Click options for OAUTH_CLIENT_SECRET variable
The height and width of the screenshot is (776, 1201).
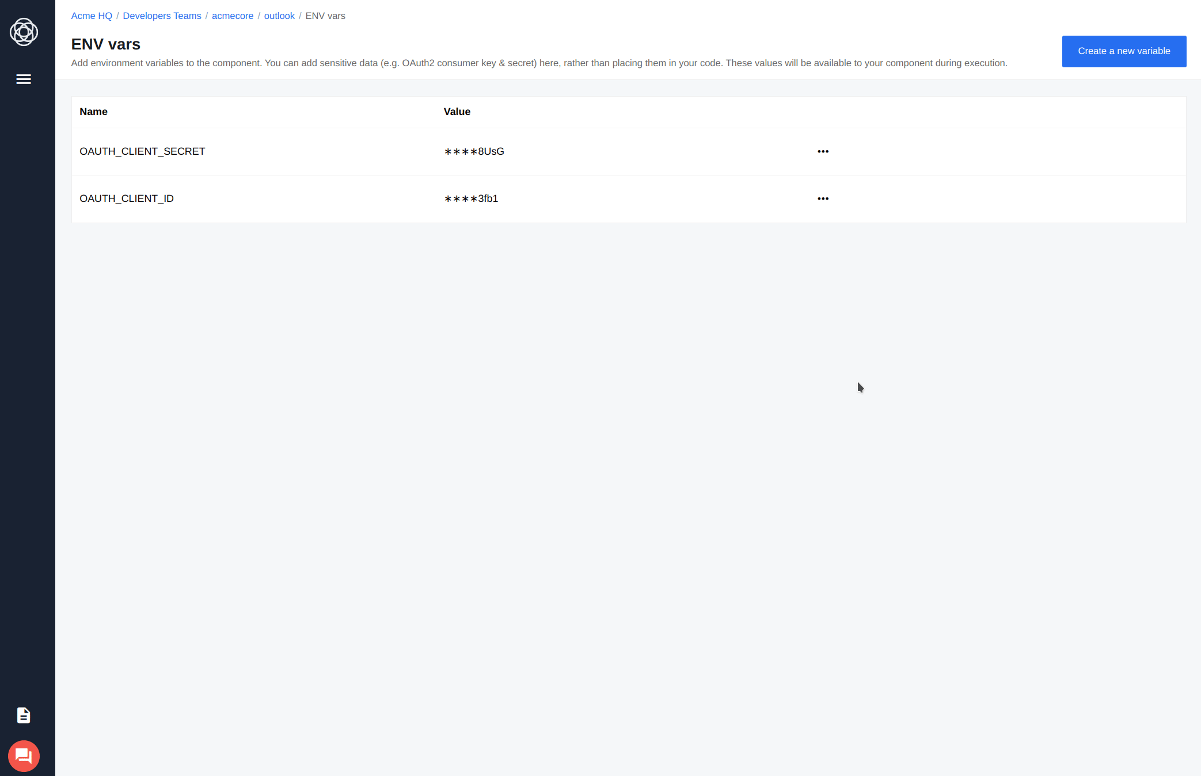coord(823,151)
